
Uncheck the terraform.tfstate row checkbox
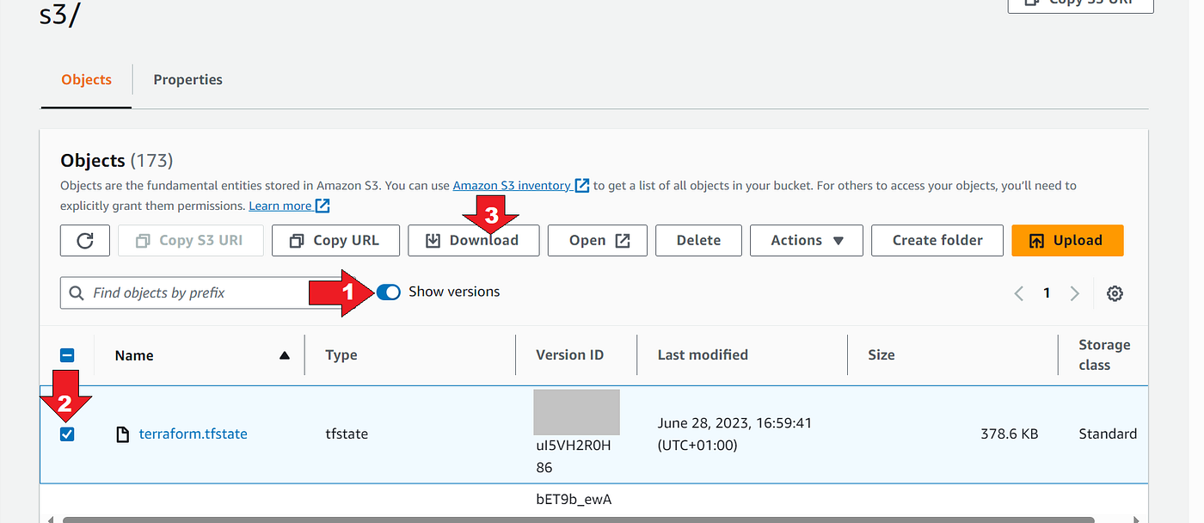coord(67,434)
